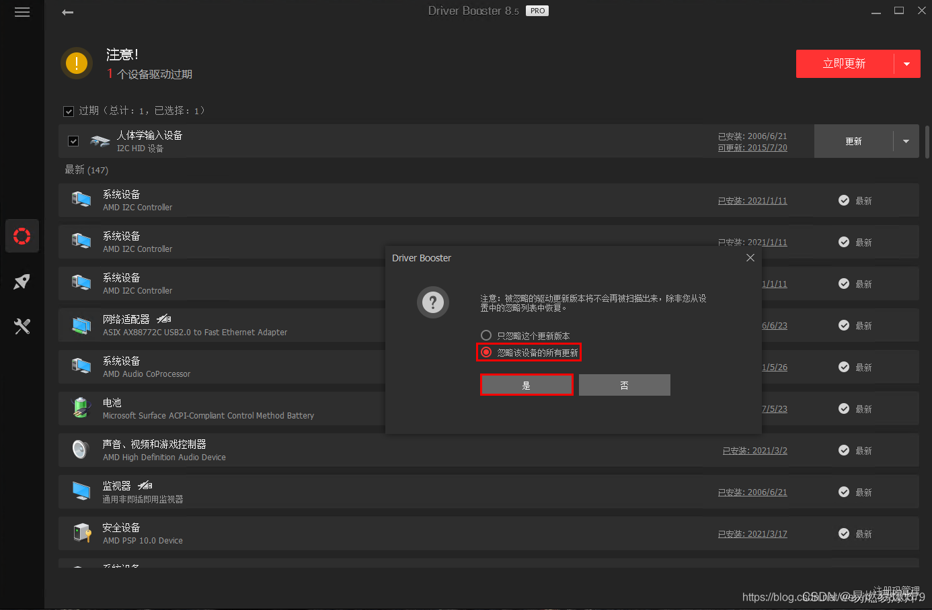Click the first AMD I2C Controller device icon
The width and height of the screenshot is (932, 610).
pos(81,200)
